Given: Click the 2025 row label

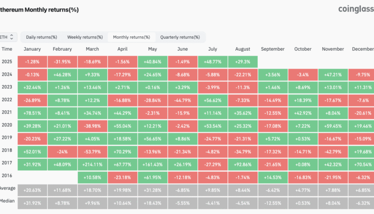Looking at the screenshot, I should 7,62.
